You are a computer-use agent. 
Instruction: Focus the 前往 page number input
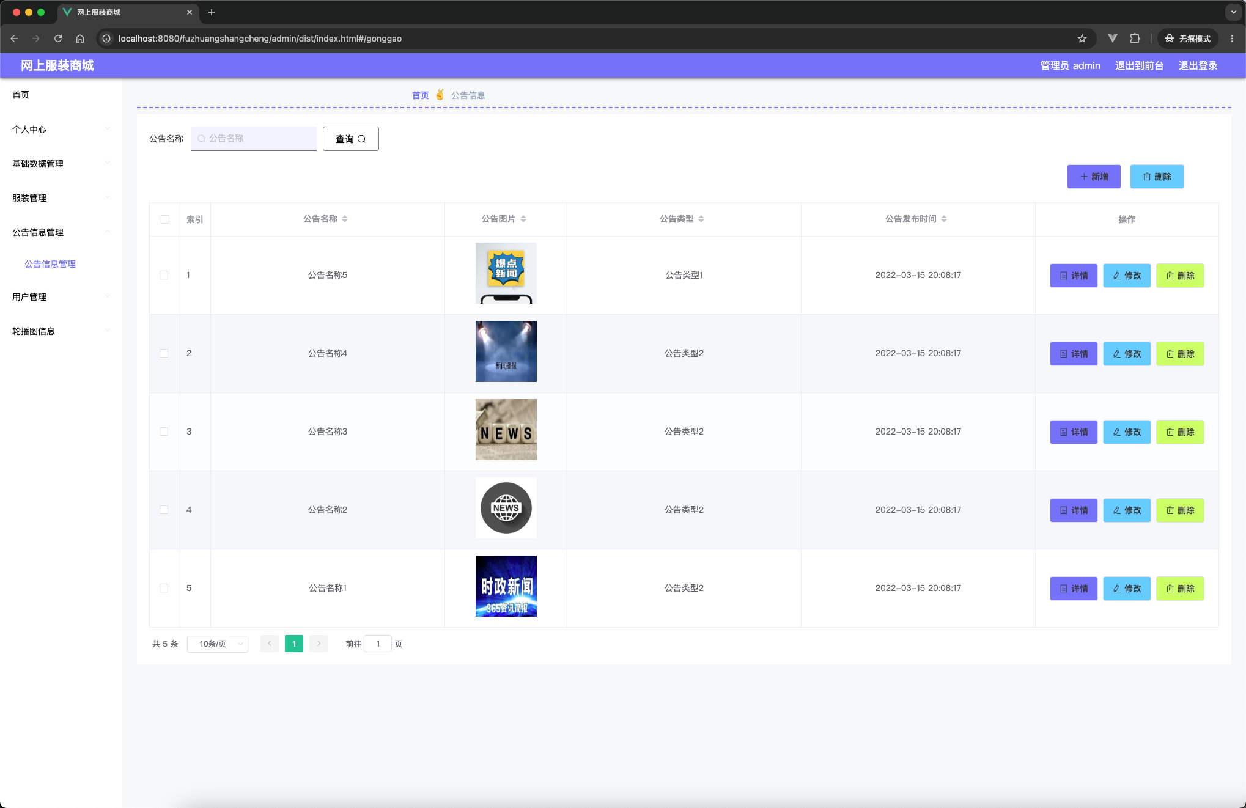click(378, 644)
